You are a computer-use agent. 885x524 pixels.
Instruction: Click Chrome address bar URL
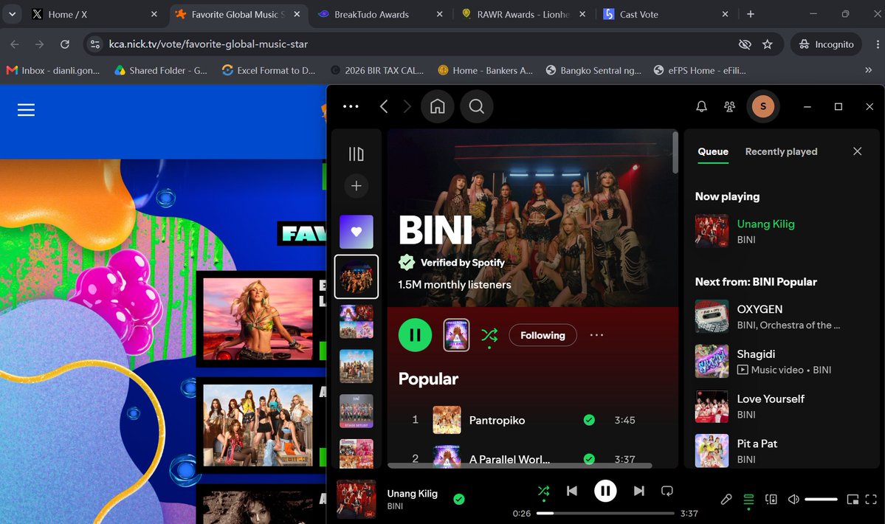(x=208, y=44)
